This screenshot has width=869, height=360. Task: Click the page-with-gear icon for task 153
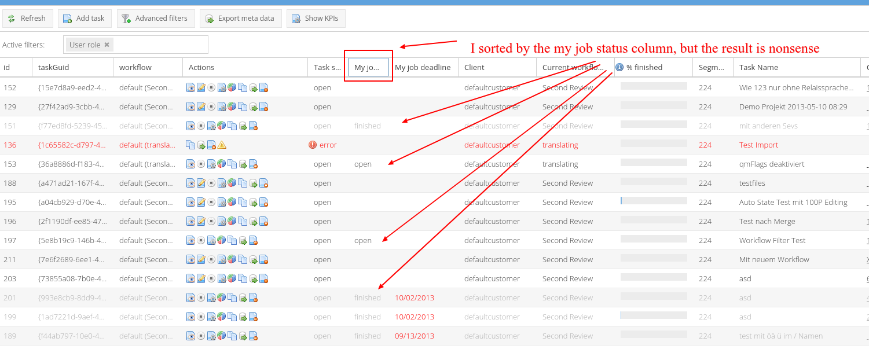[211, 164]
